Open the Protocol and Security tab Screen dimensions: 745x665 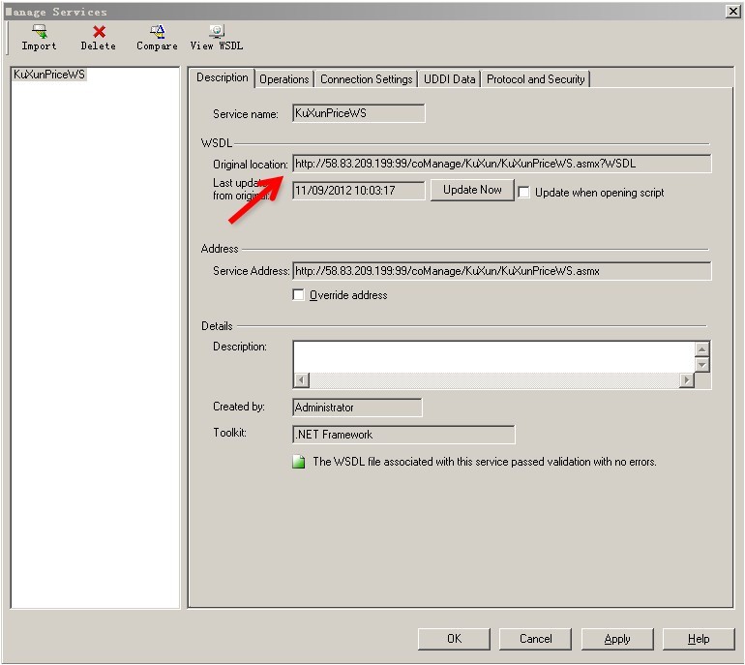point(536,79)
